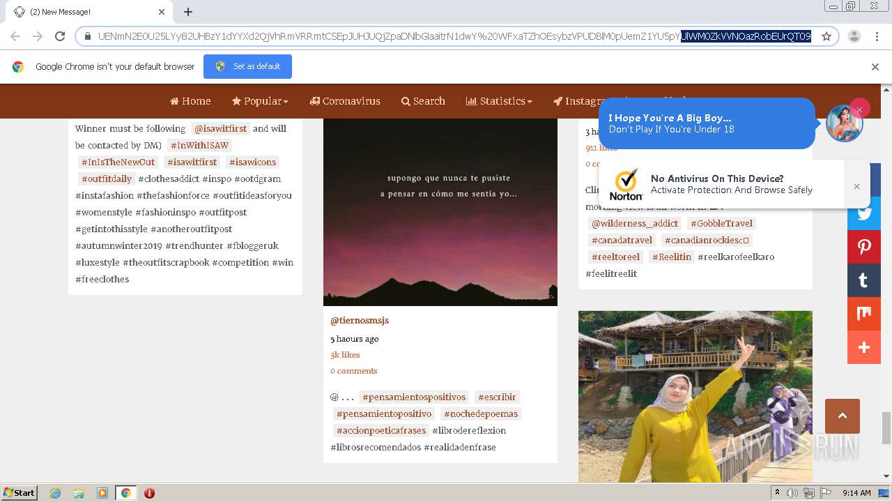Open a new browser tab
Image resolution: width=892 pixels, height=502 pixels.
(188, 12)
